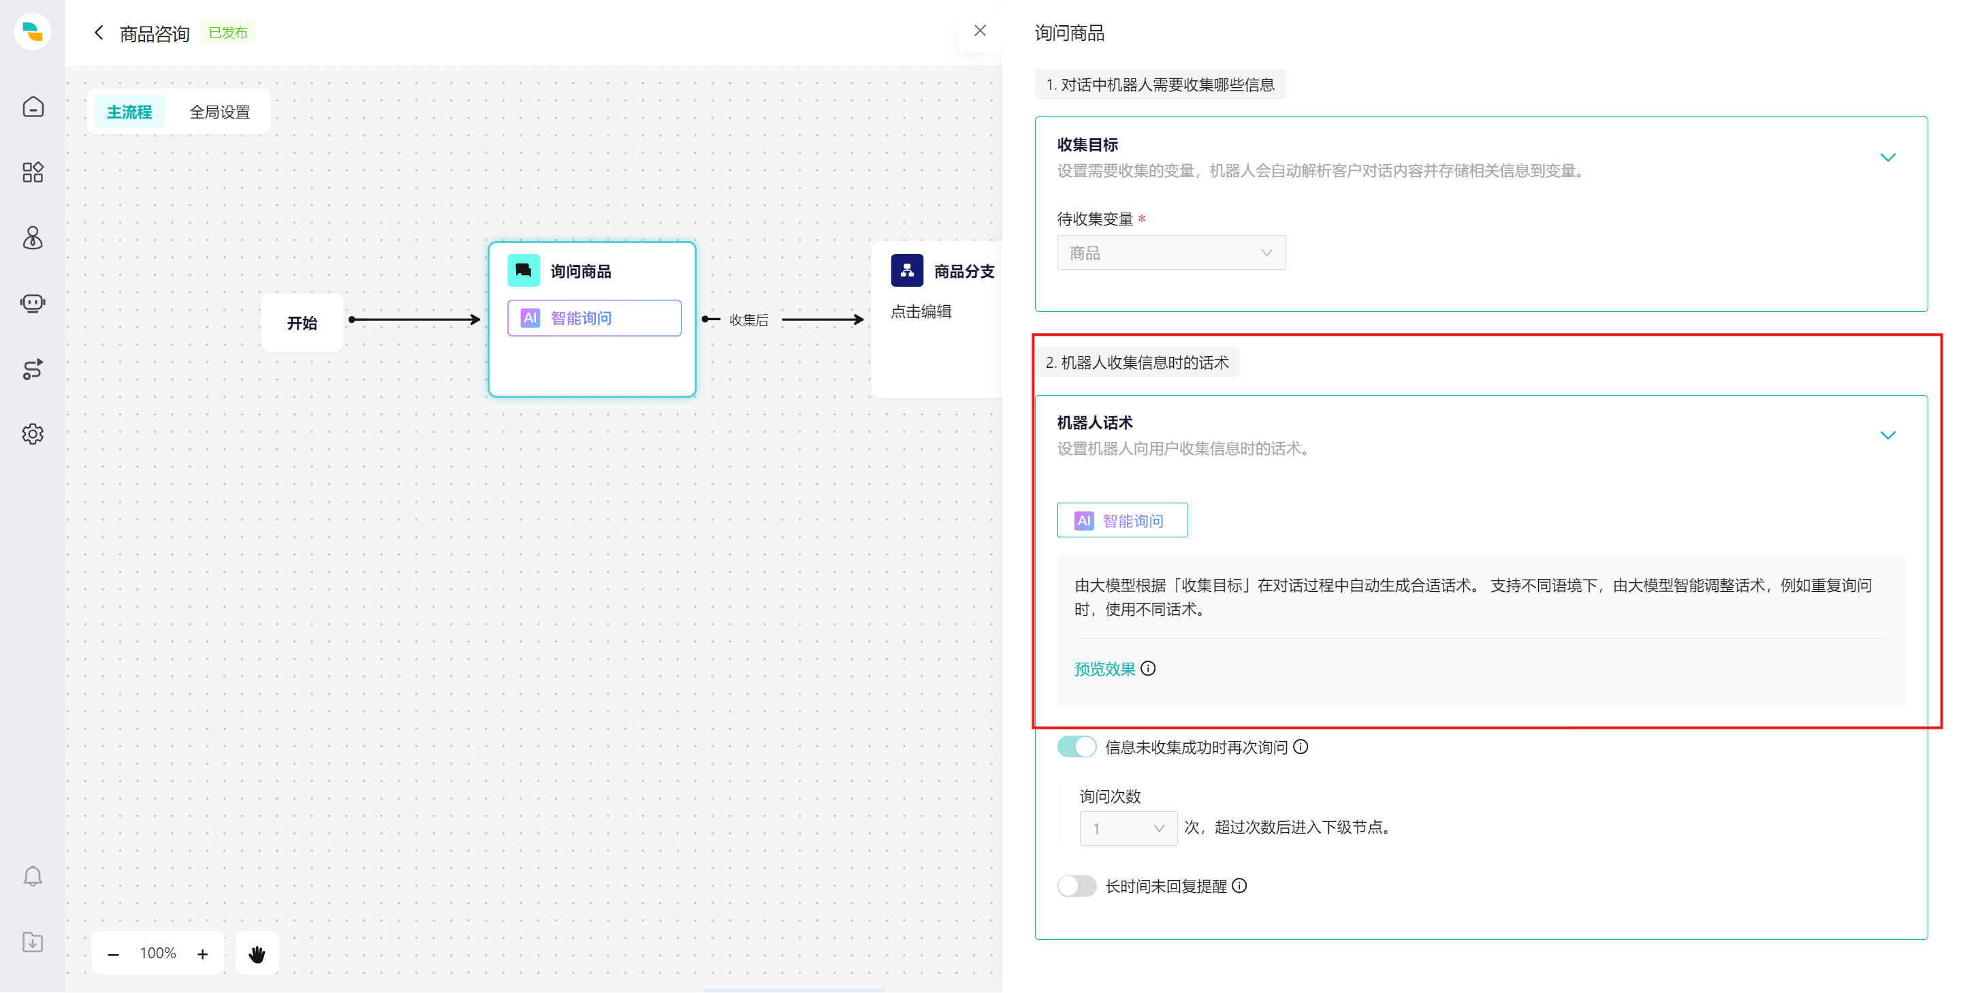Click the download box icon in sidebar

[x=33, y=943]
